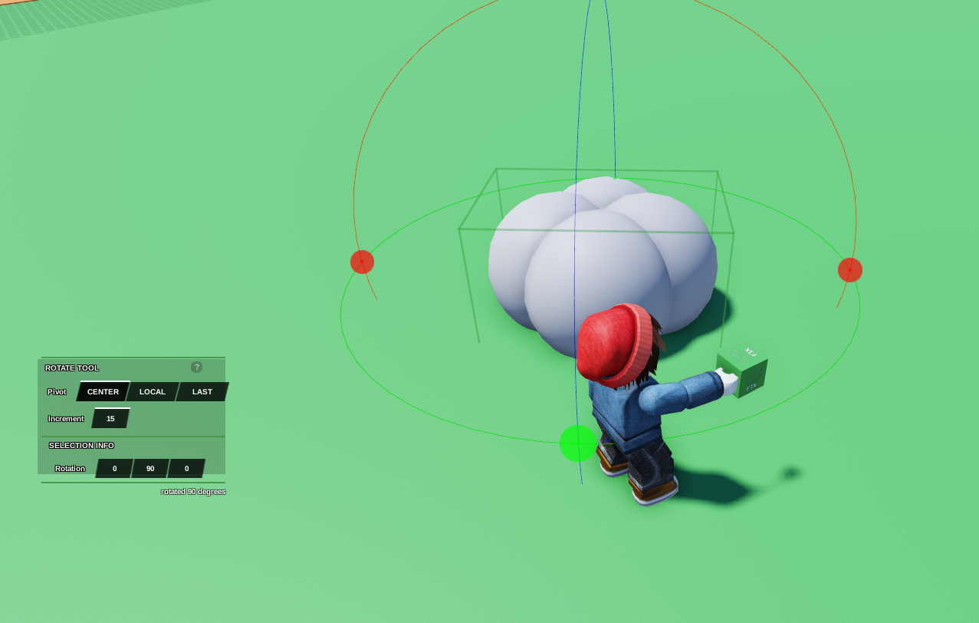The image size is (979, 623).
Task: Set pivot mode to CENTER
Action: (x=103, y=392)
